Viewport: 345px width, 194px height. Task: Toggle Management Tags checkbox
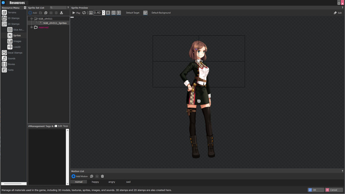pos(56,126)
